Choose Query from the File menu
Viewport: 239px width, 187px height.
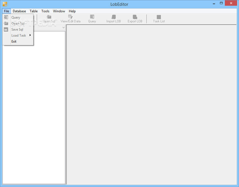[18, 17]
